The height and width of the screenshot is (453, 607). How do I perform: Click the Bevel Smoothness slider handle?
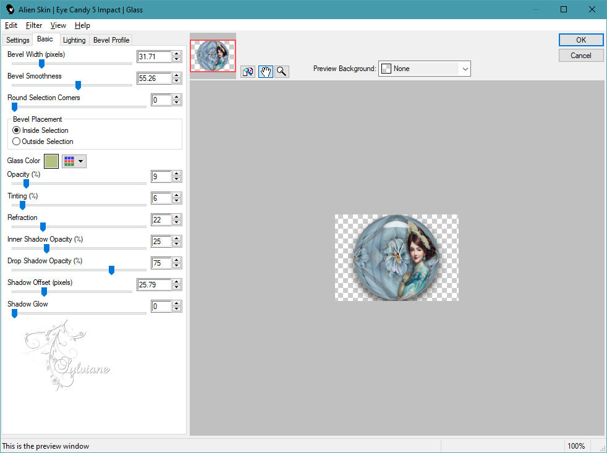78,85
